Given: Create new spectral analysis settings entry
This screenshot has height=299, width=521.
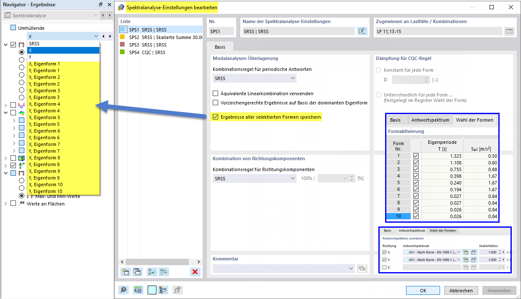Looking at the screenshot, I should [x=125, y=272].
